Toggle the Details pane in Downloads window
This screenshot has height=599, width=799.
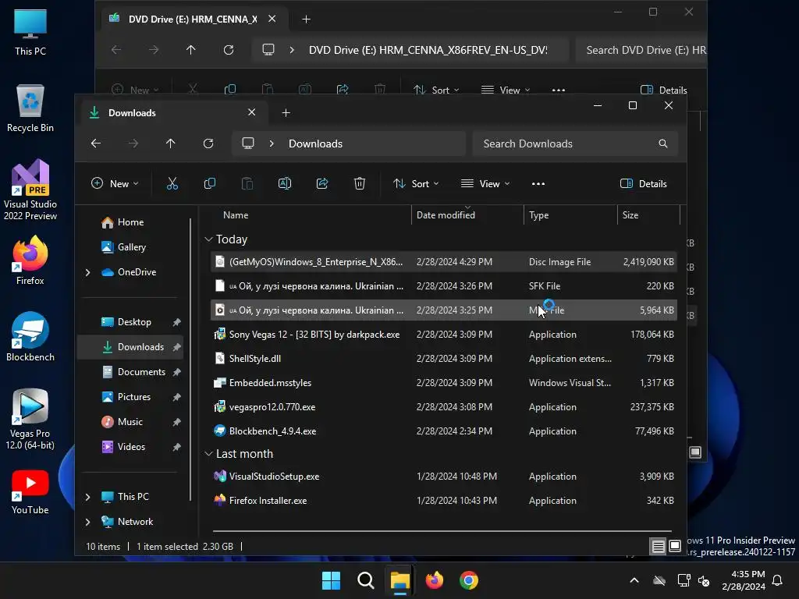643,184
